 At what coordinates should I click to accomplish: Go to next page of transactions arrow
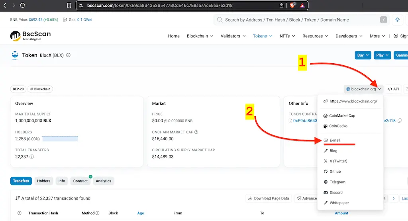tap(393, 198)
